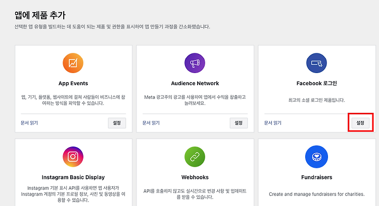Select the App Events title text

73,84
